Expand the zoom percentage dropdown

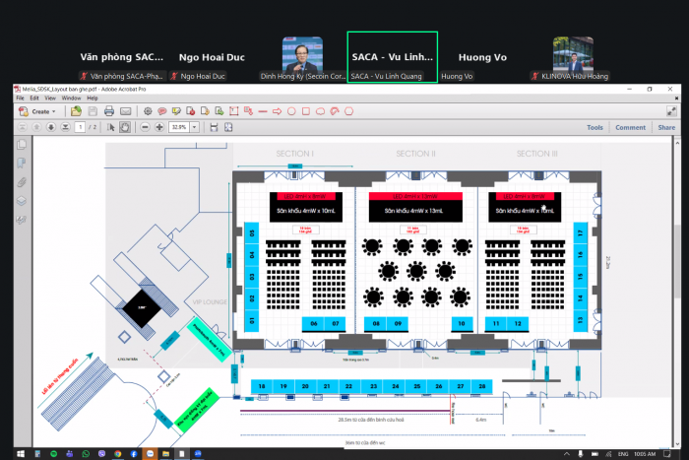tap(195, 127)
